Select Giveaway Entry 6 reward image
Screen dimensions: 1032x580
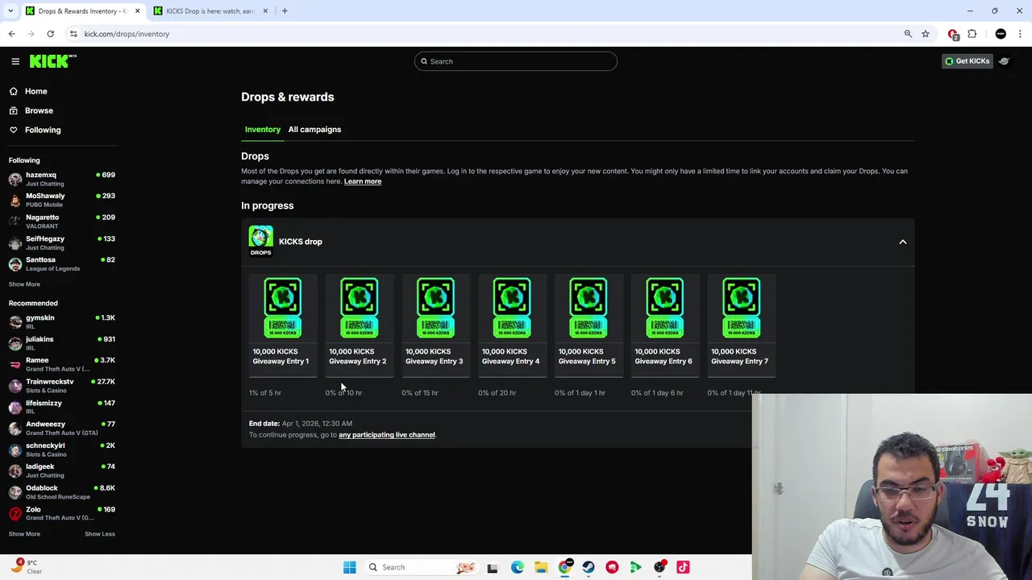(x=664, y=307)
